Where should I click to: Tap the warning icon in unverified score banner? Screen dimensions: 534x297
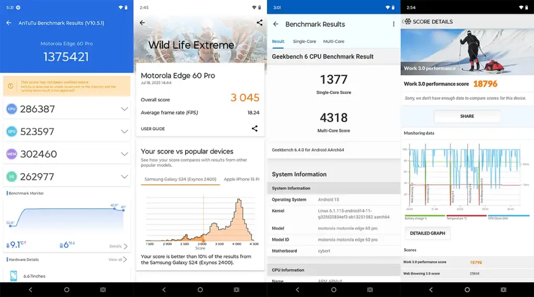click(x=10, y=86)
